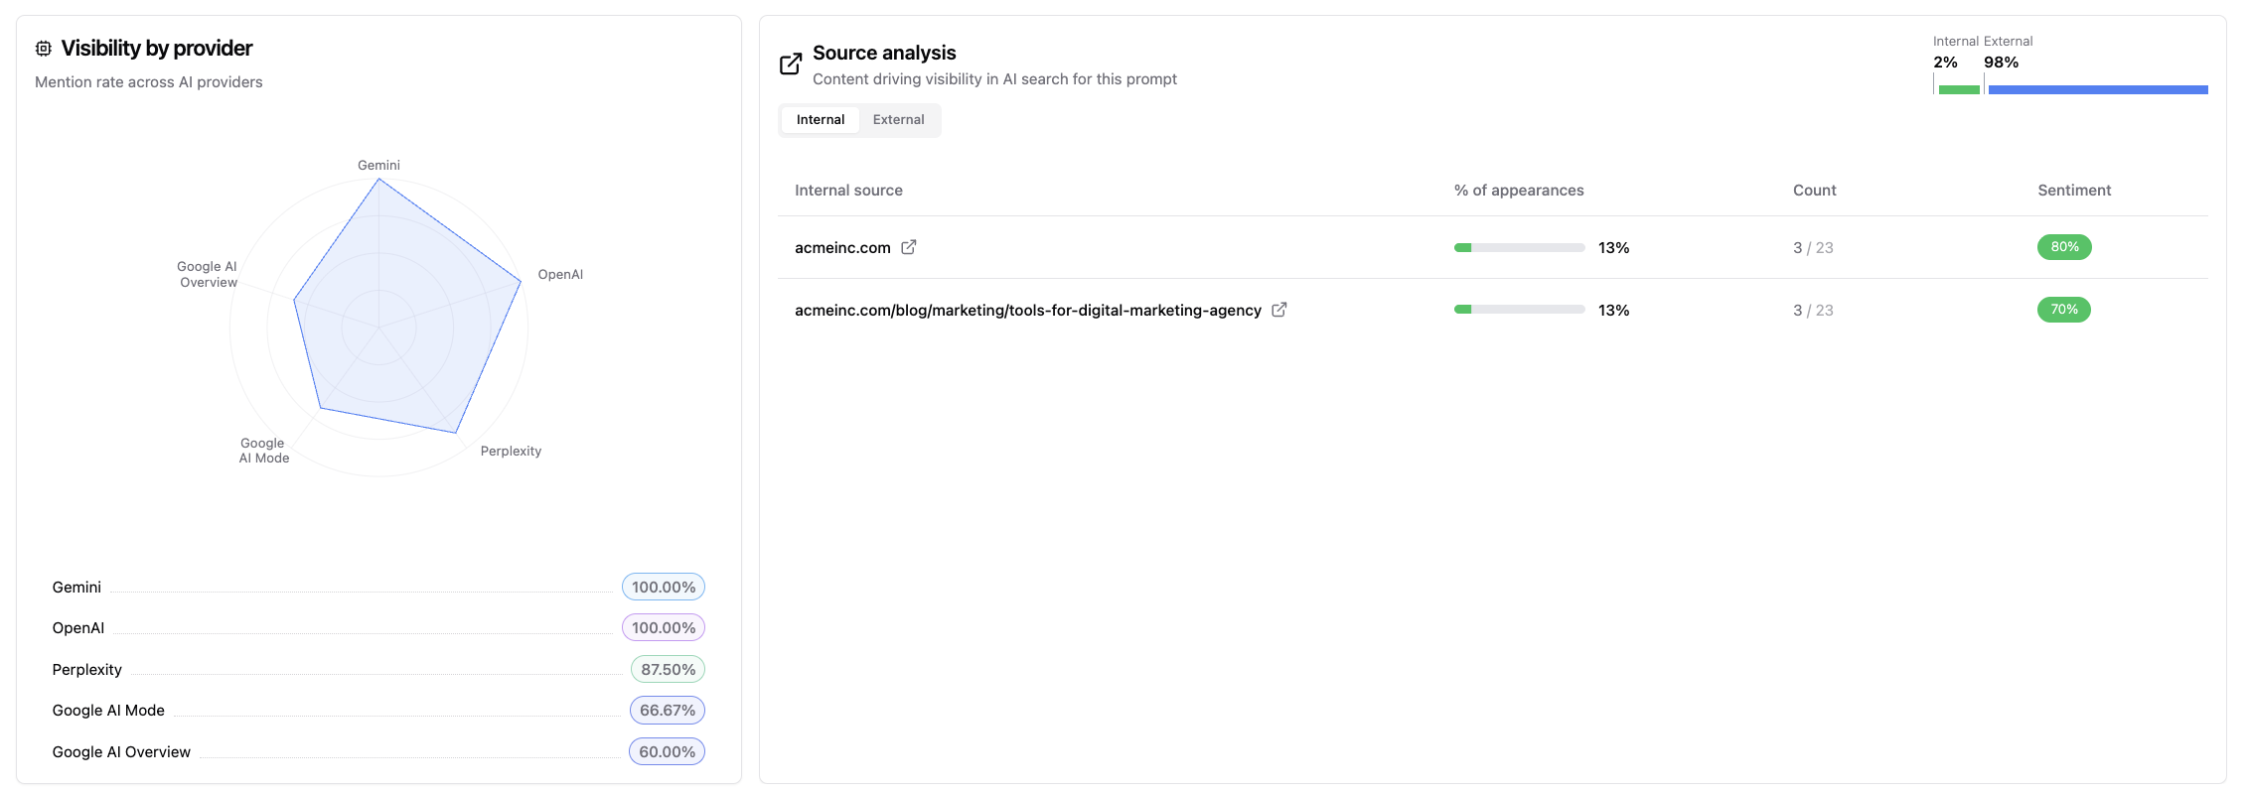Viewport: 2249px width, 793px height.
Task: Click the 70% sentiment badge
Action: pyautogui.click(x=2064, y=310)
